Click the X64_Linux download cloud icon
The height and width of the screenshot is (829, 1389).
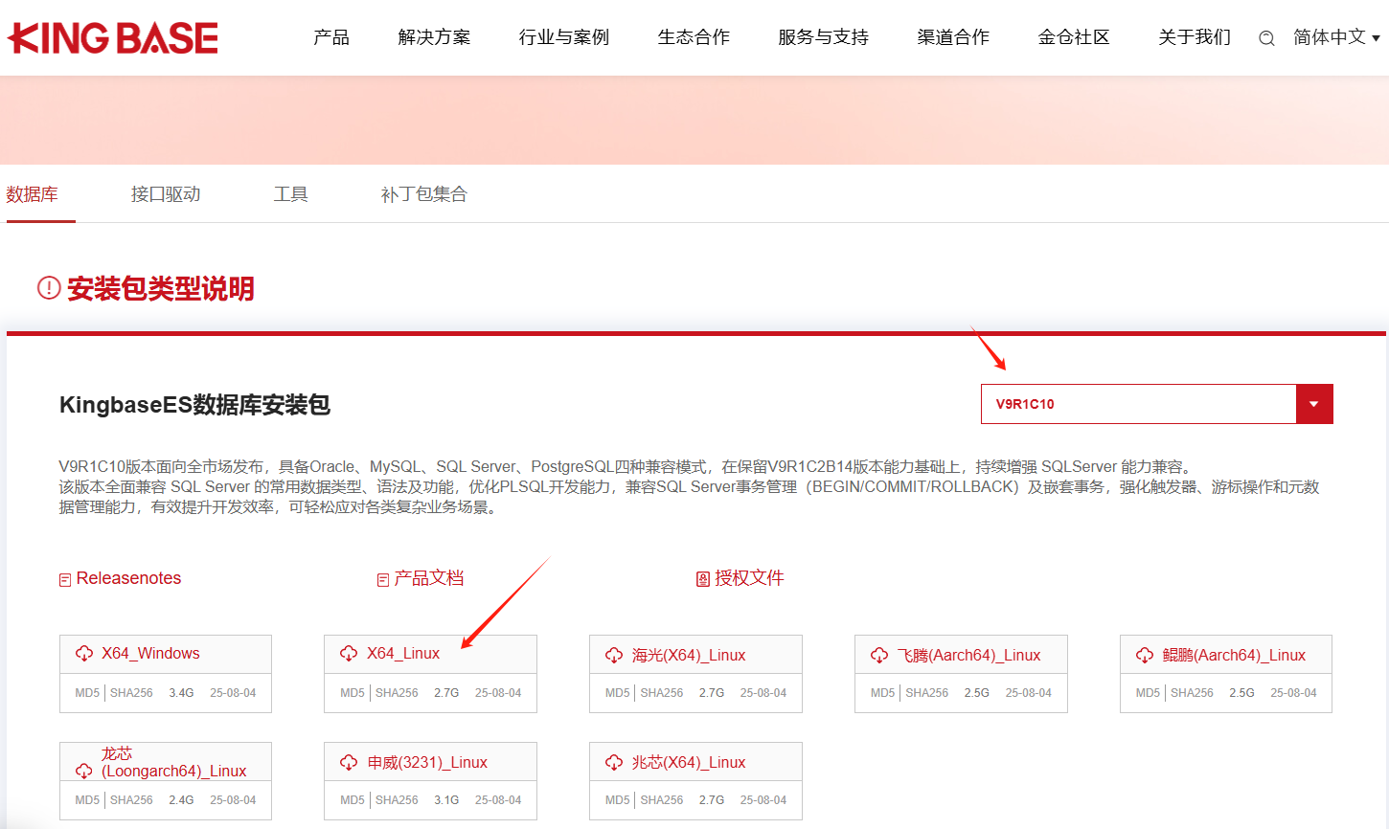(349, 654)
